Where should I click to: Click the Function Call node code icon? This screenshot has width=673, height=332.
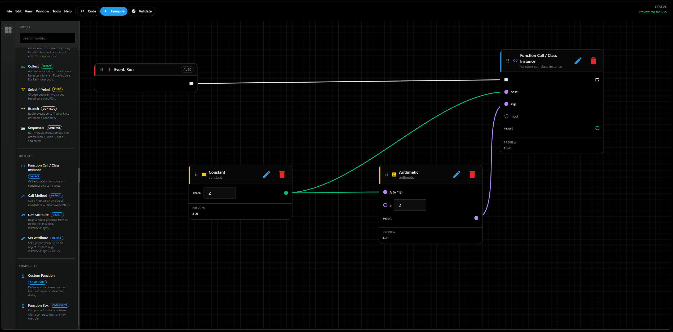point(515,61)
